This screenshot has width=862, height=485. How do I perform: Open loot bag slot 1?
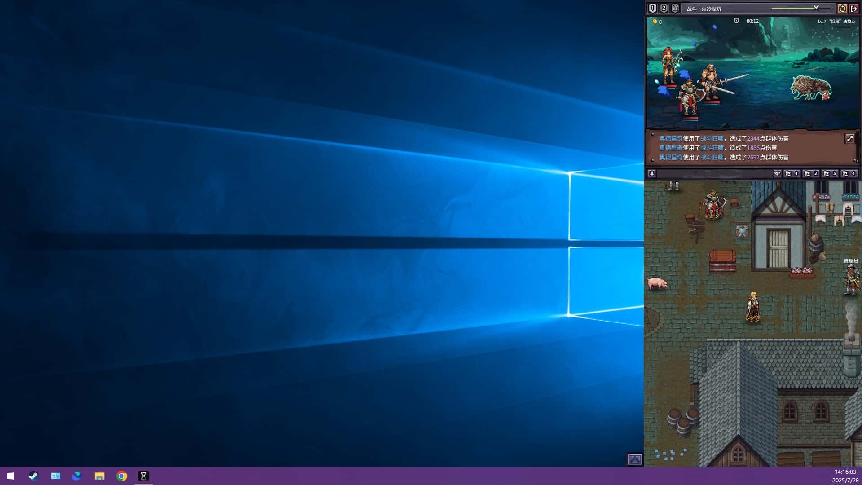791,173
